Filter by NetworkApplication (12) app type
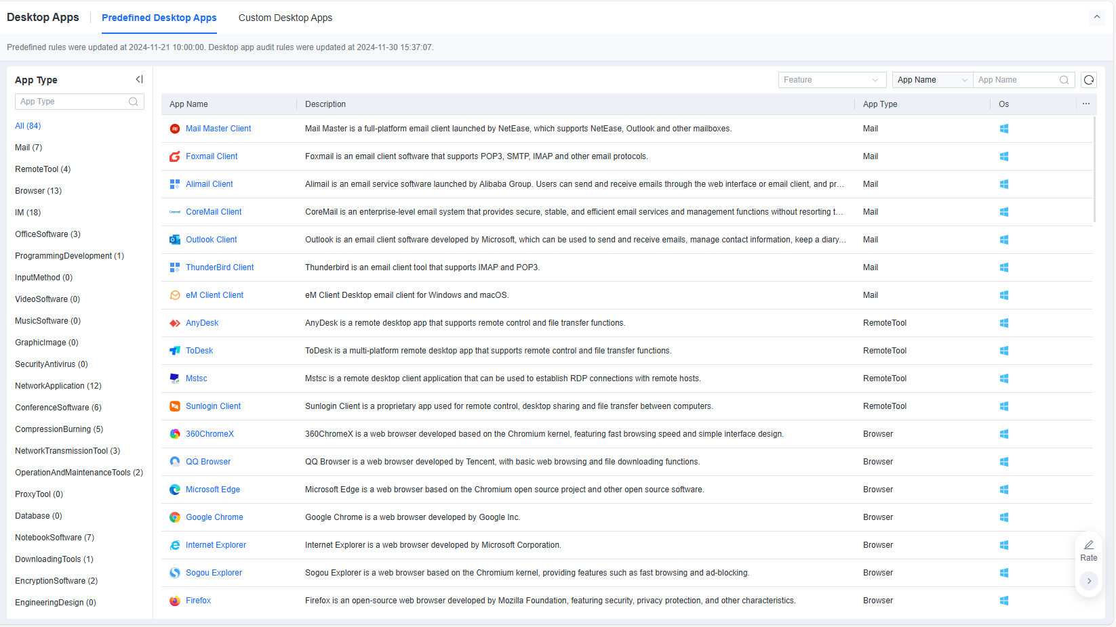 click(58, 386)
